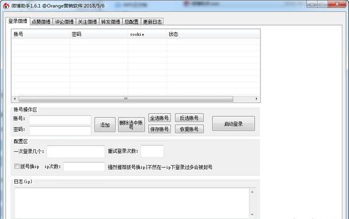This screenshot has height=219, width=349.
Task: Click the 添加 button
Action: 105,125
